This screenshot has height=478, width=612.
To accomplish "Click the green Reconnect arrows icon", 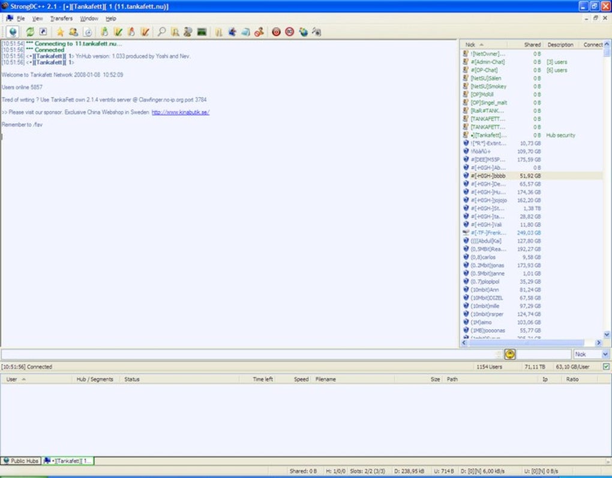I will 30,32.
